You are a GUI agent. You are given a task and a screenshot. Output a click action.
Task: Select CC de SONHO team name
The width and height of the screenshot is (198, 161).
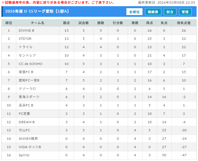tap(31, 64)
